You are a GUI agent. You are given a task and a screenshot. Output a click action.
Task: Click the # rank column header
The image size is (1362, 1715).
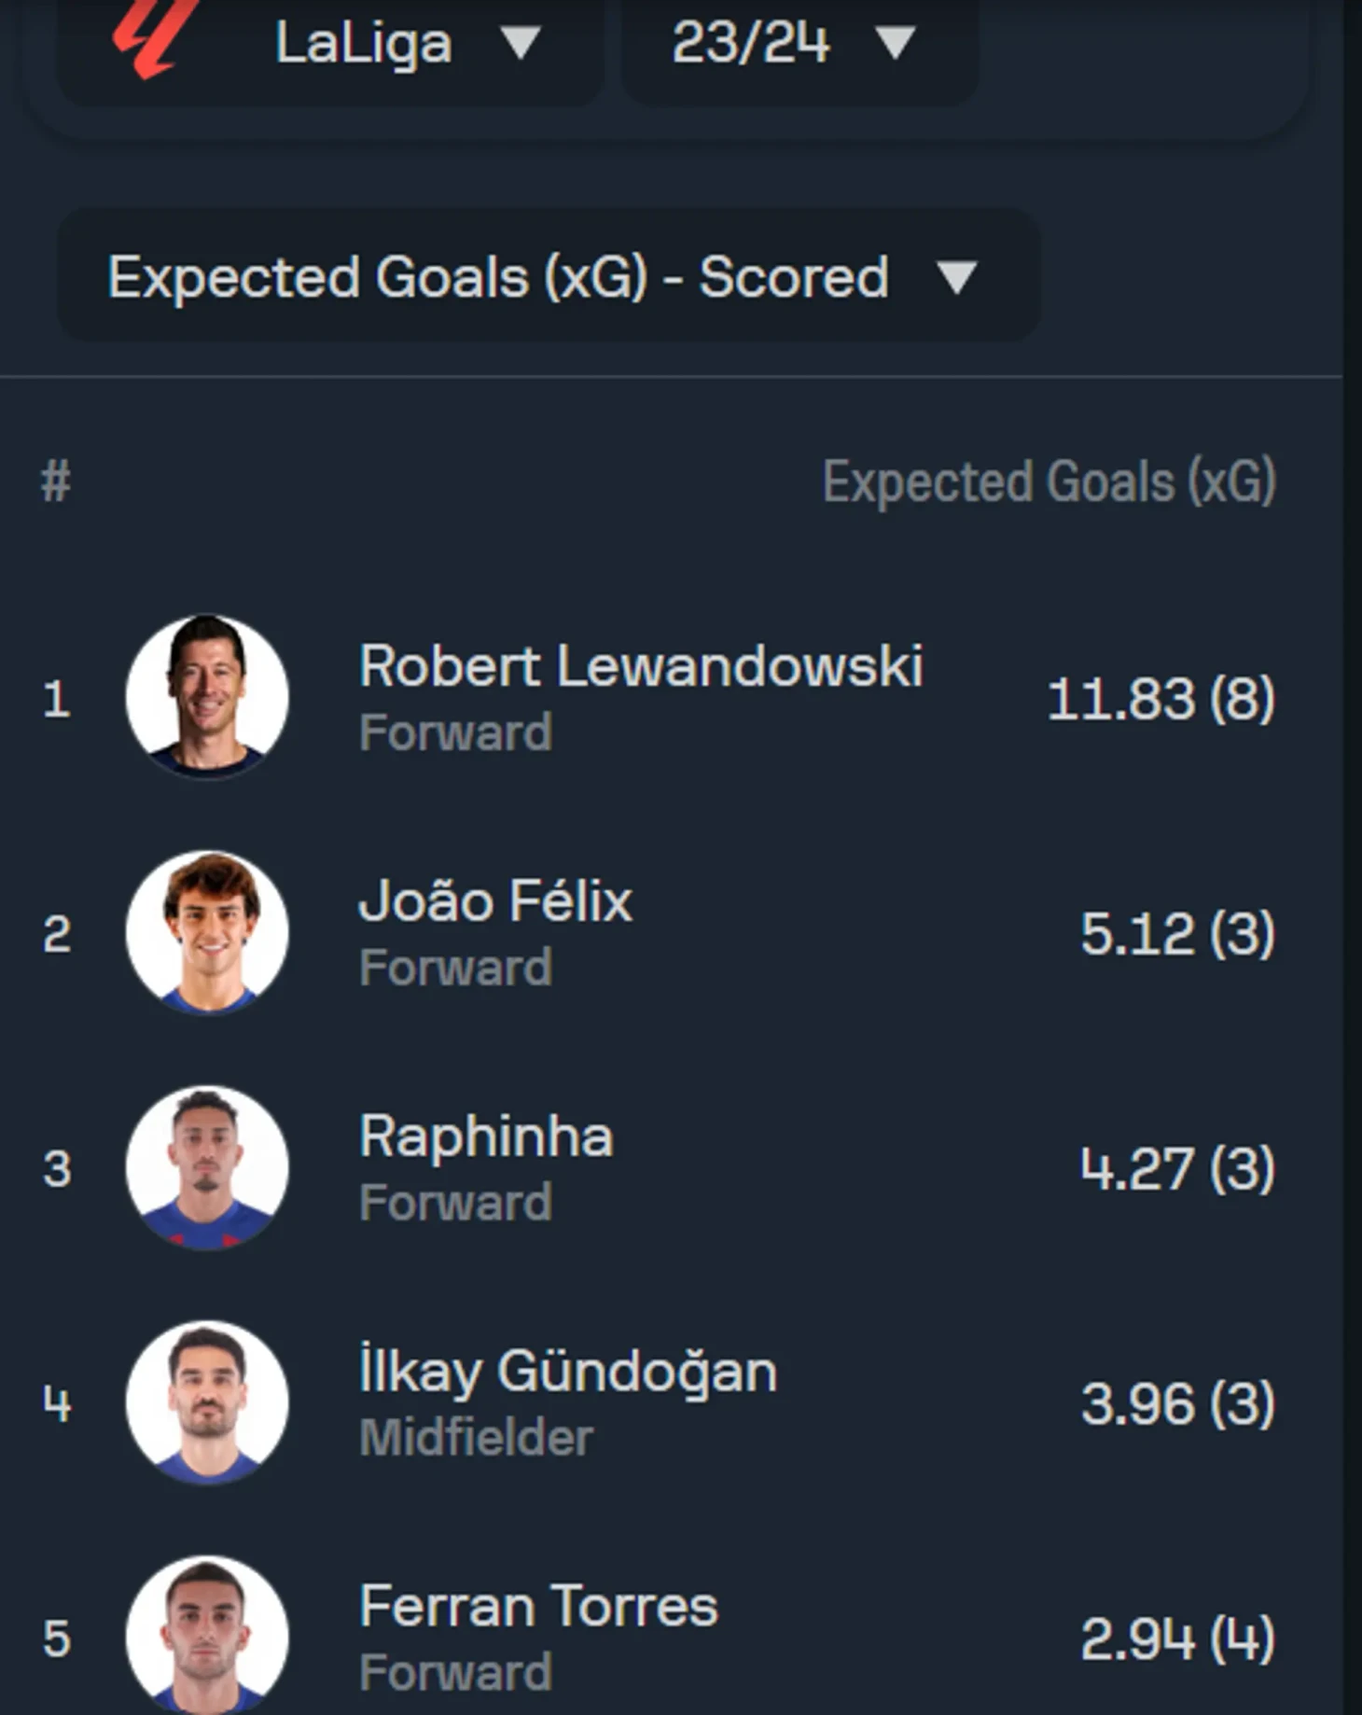coord(56,482)
